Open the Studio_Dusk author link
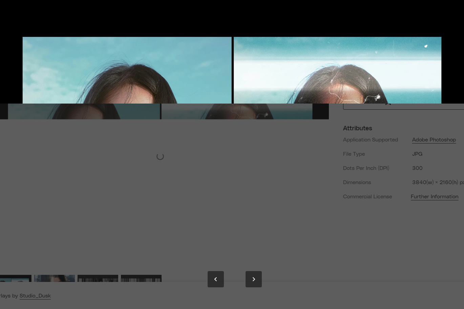 point(35,296)
